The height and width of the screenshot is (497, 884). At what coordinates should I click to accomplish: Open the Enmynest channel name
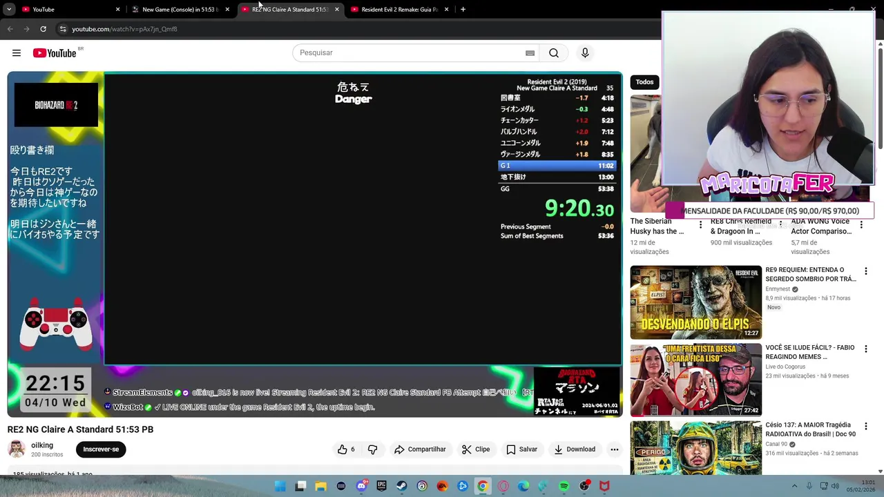(x=778, y=289)
